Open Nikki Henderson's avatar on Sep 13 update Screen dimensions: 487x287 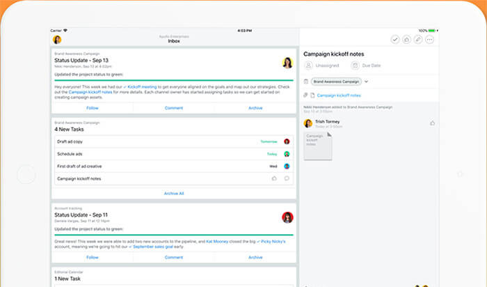pos(287,63)
